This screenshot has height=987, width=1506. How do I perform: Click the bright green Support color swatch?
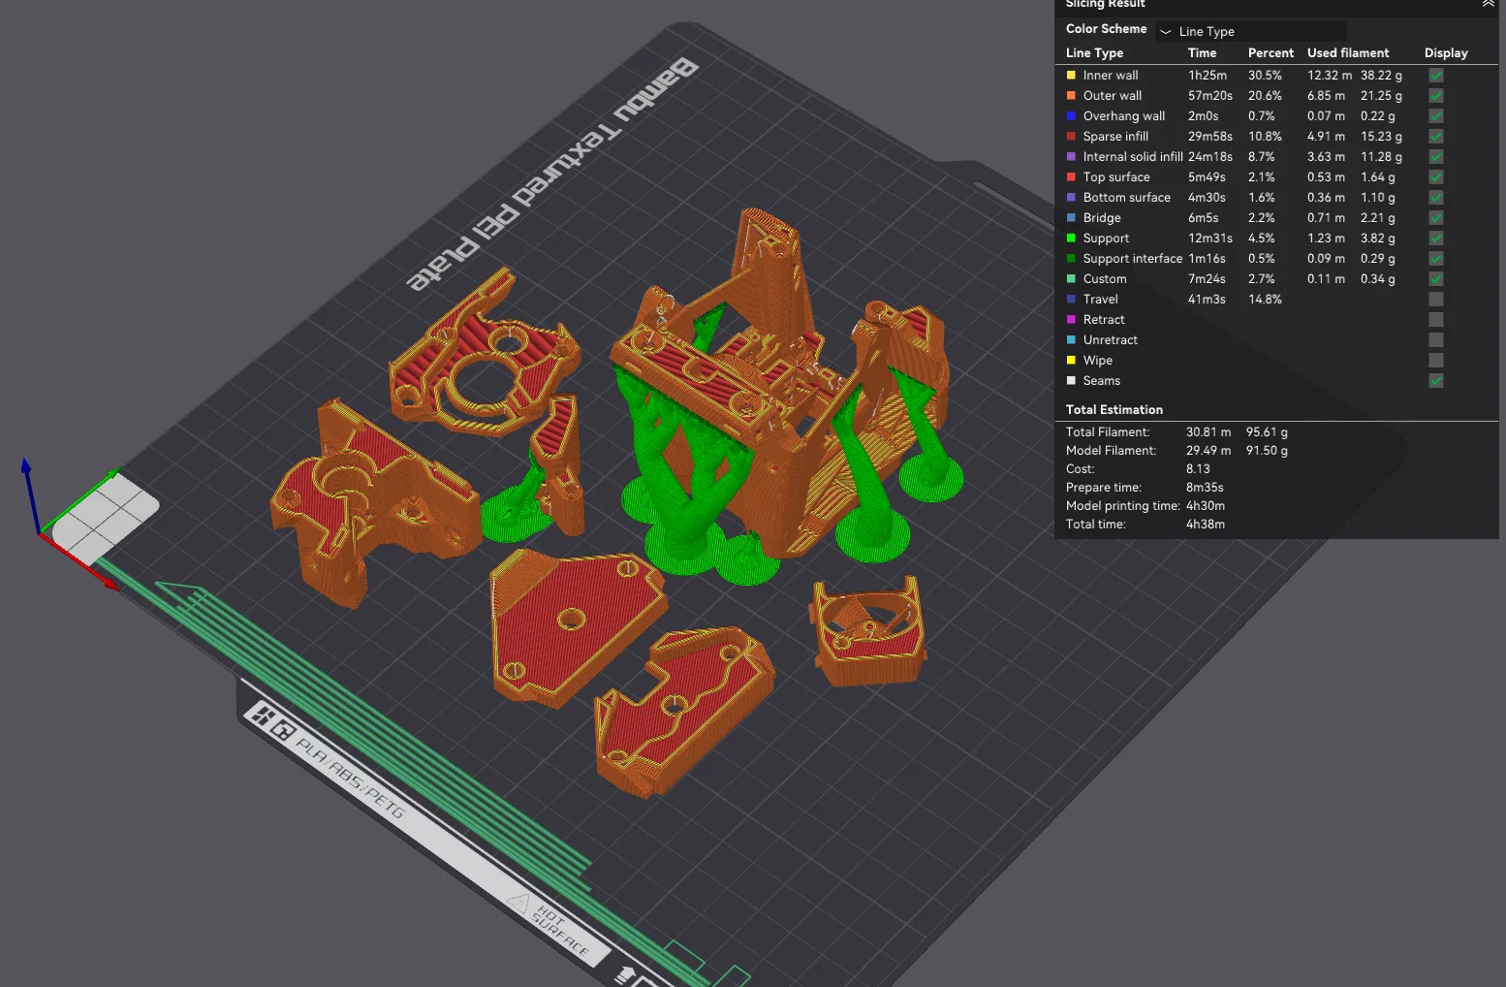1071,238
